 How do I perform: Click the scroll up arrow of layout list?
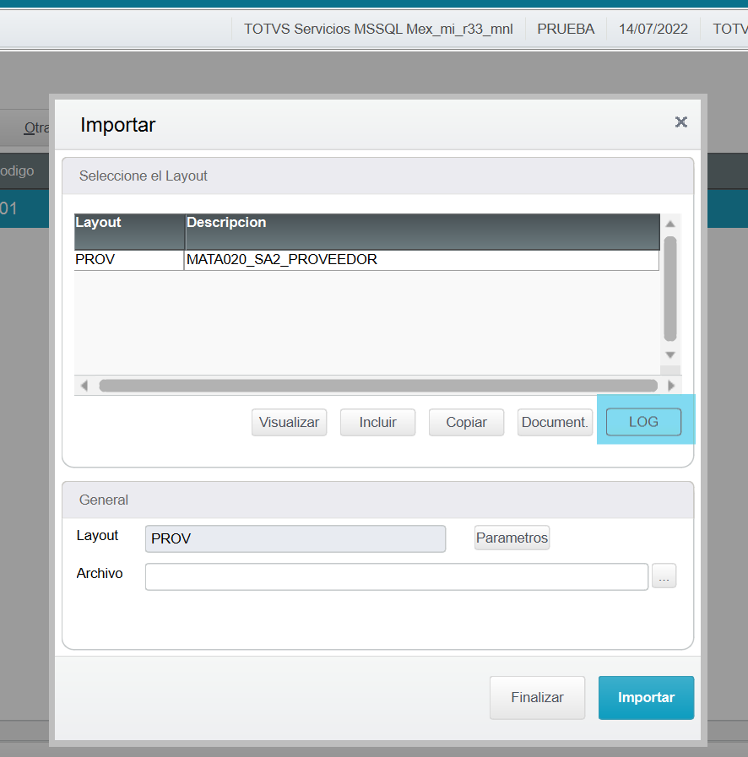669,224
